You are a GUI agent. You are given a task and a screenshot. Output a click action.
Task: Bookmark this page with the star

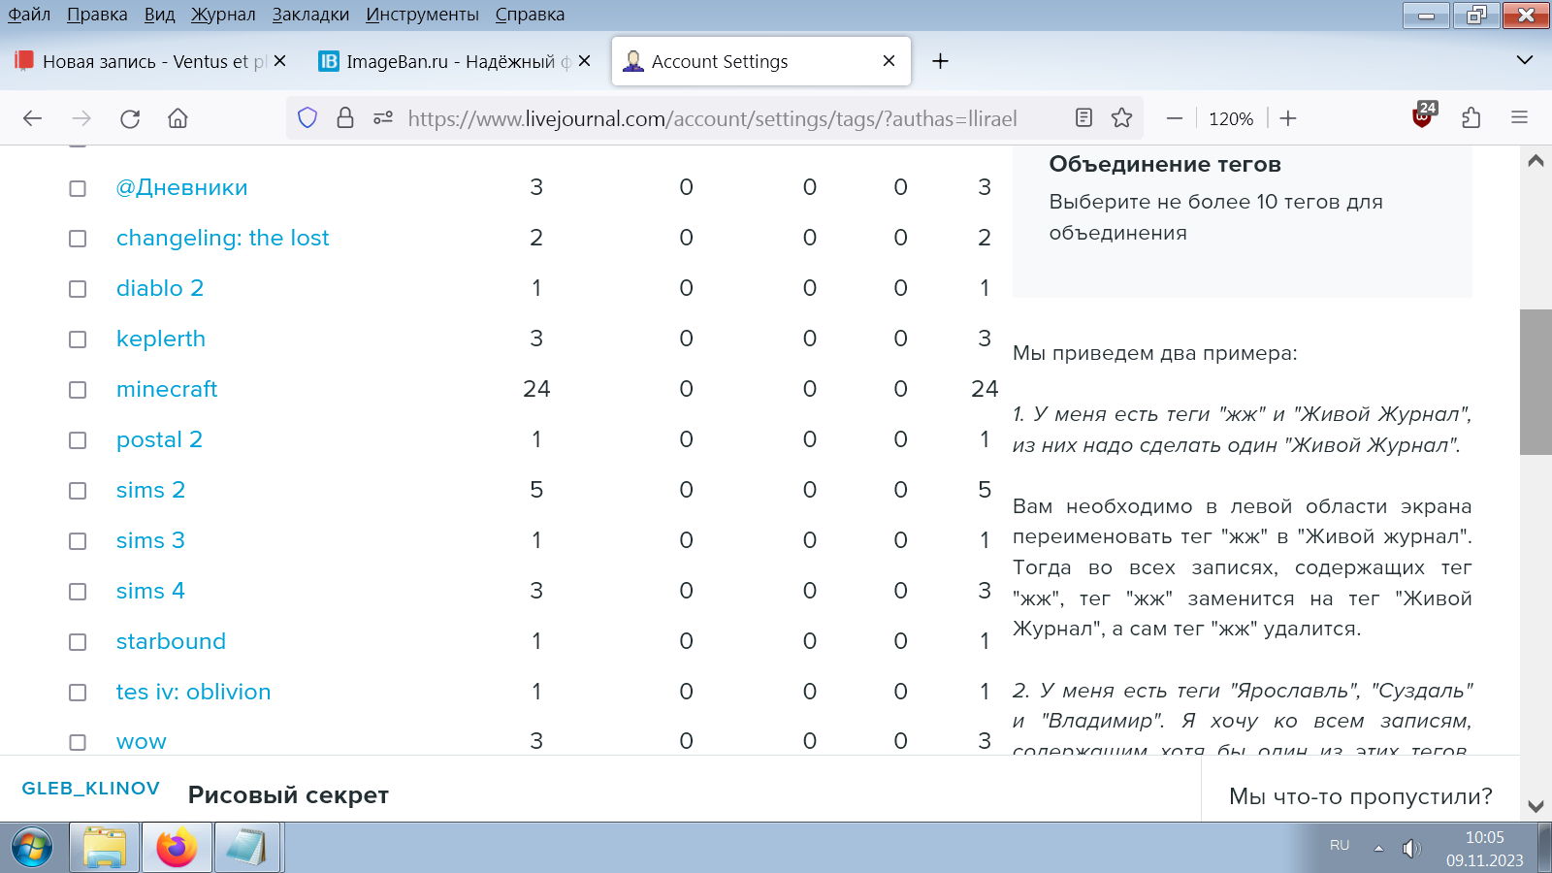1122,118
